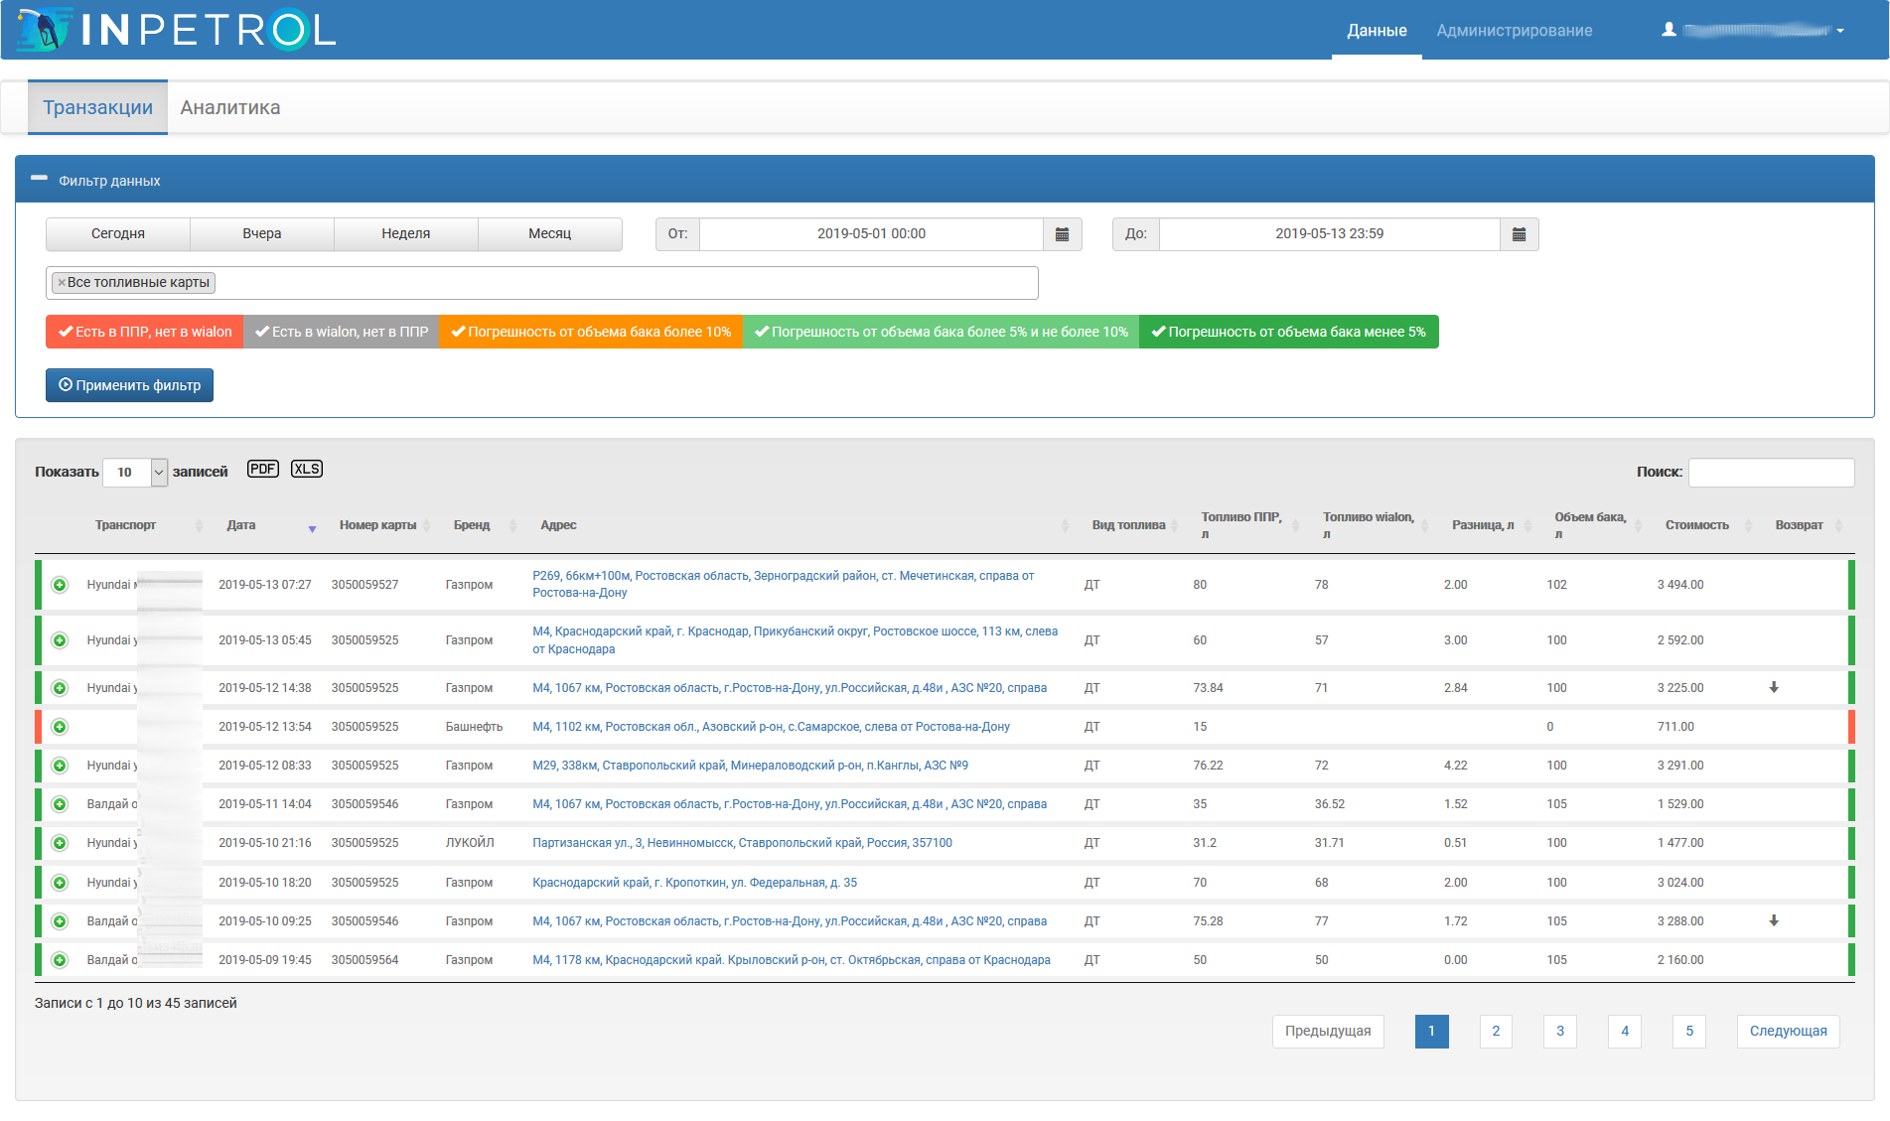Viewport: 1890px width, 1121px height.
Task: Open Мечетинская station address link
Action: (784, 584)
